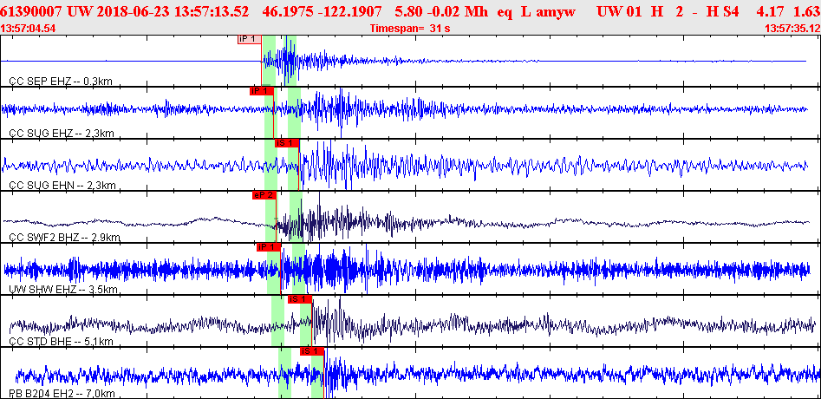Select the iP 1 pick flag on CC SEP EHZ
821x399 pixels.
pos(249,39)
